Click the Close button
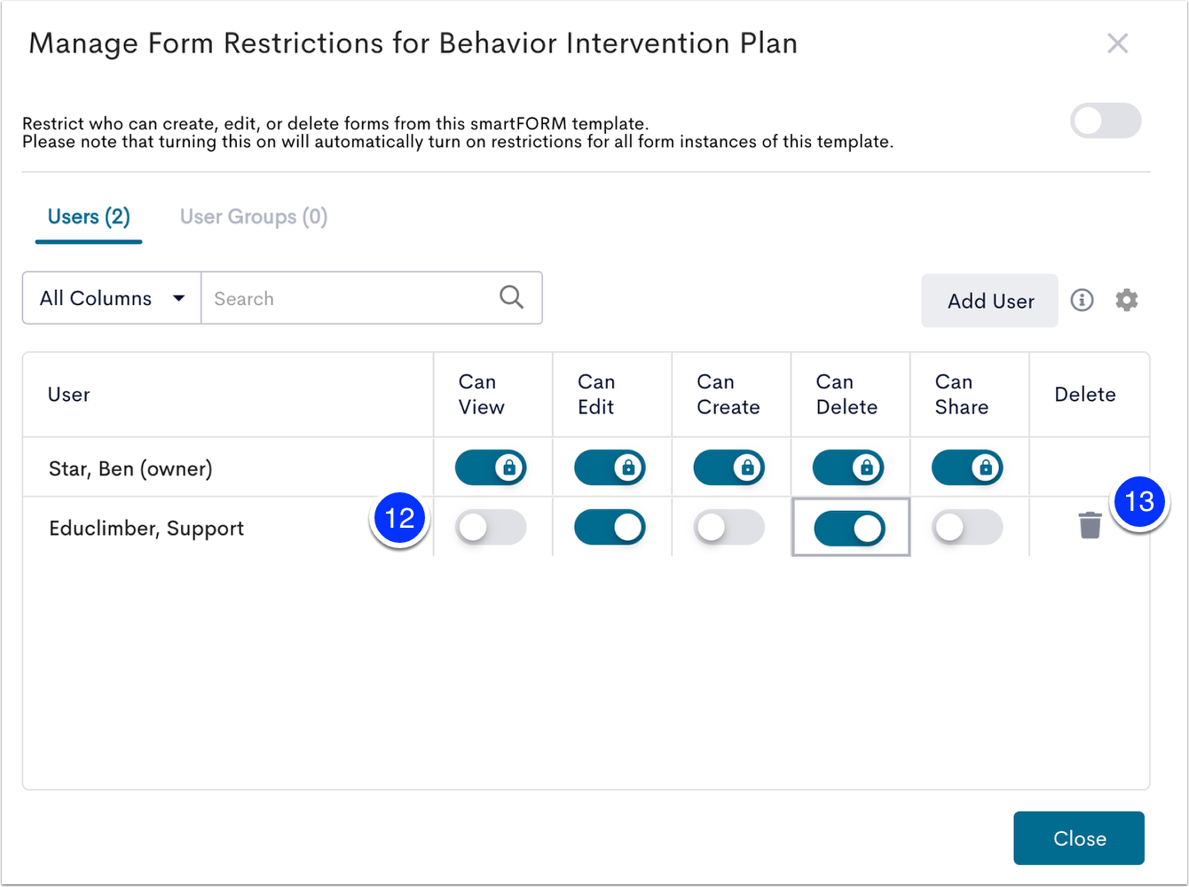Viewport: 1189px width, 887px height. tap(1079, 838)
